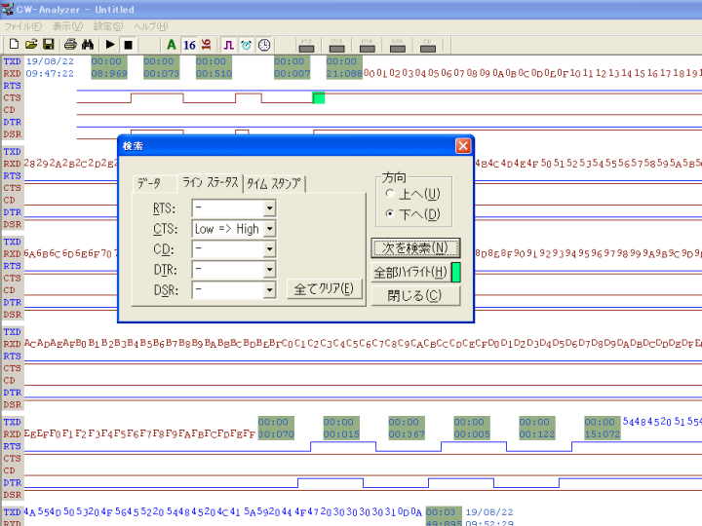702x526 pixels.
Task: Select the red mixed 16 display icon
Action: pos(207,45)
